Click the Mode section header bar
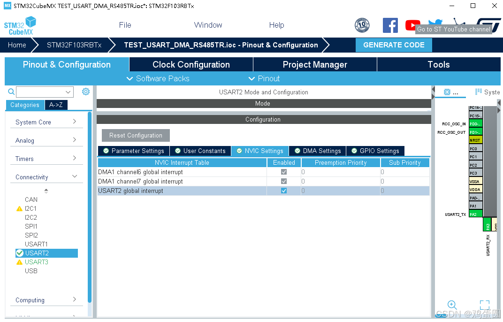The width and height of the screenshot is (503, 322). click(264, 103)
